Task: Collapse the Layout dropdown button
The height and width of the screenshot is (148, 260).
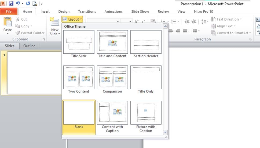Action: [72, 19]
